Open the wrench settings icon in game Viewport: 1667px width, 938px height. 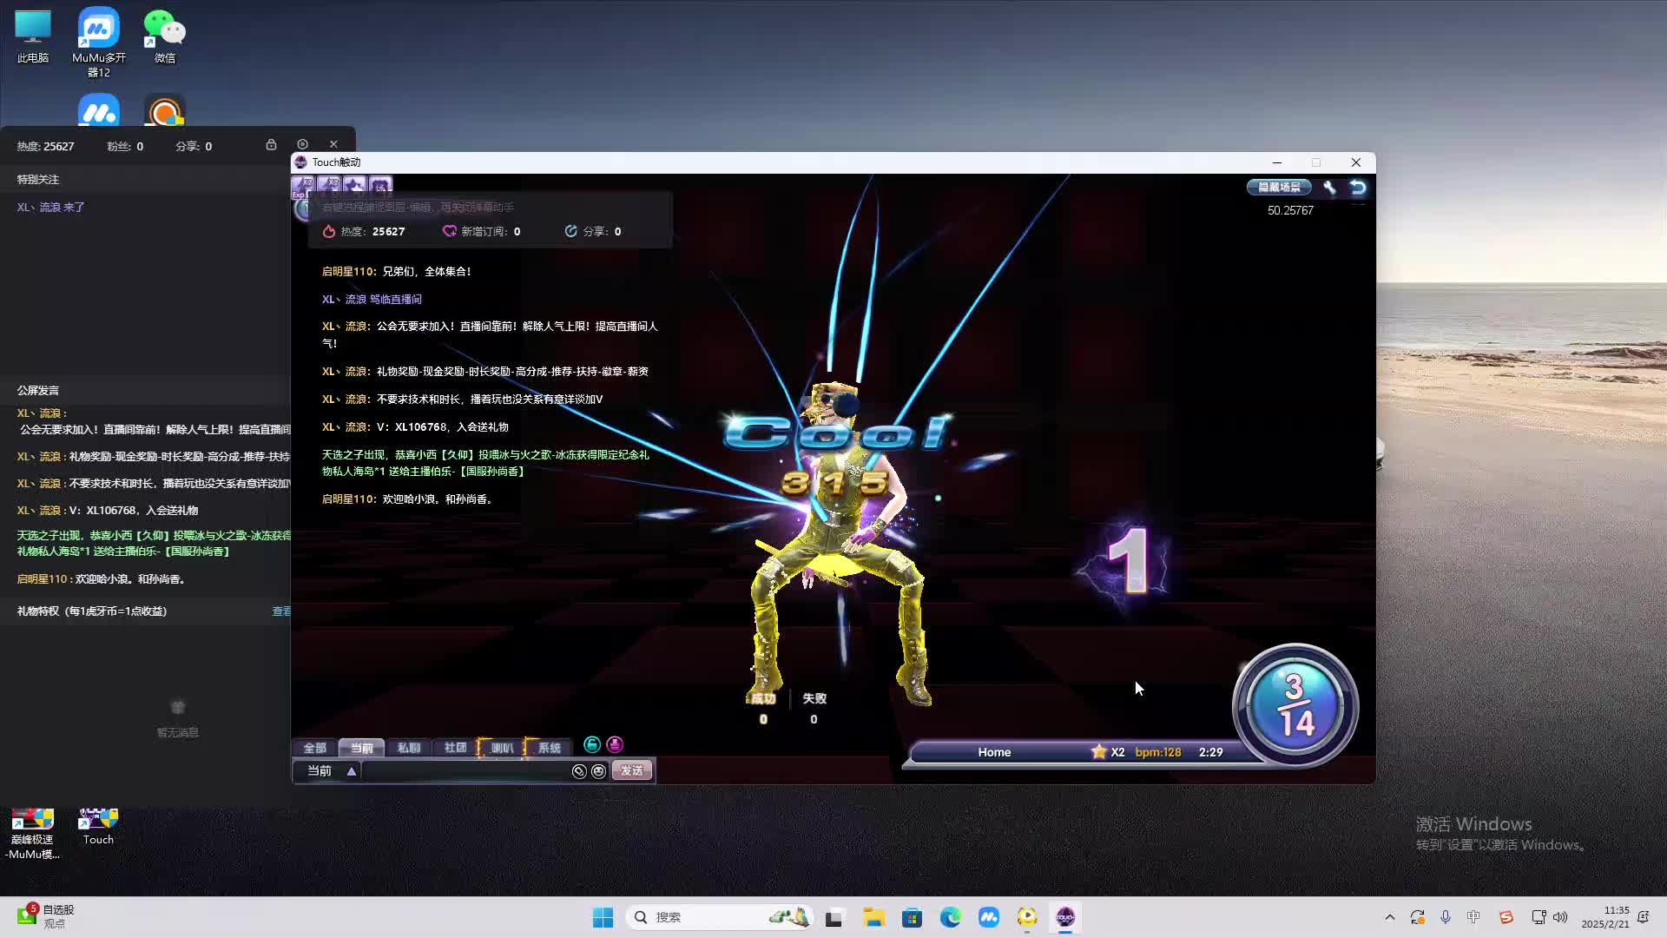coord(1329,187)
